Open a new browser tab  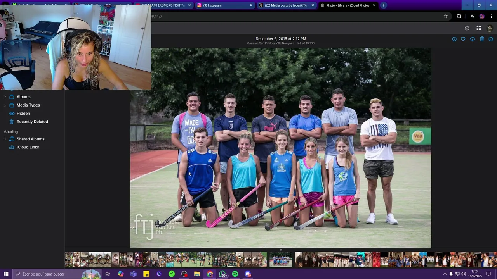(383, 5)
